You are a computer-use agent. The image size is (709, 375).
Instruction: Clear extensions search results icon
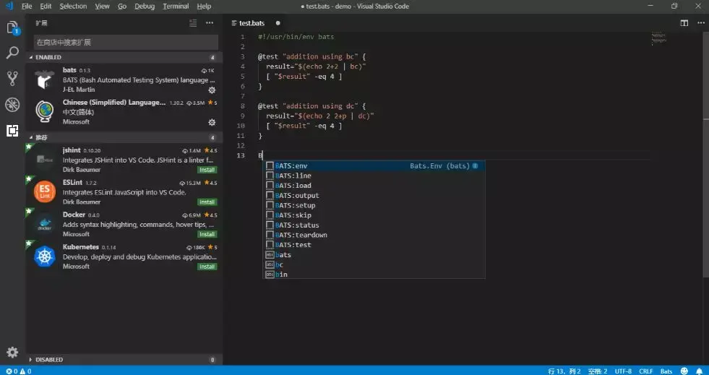point(193,23)
